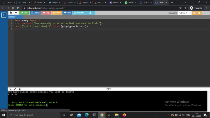Collapse the console with the chevron down icon
The image size is (210, 118).
point(10,89)
